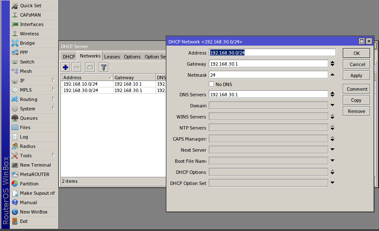Click the Comment button

click(356, 89)
